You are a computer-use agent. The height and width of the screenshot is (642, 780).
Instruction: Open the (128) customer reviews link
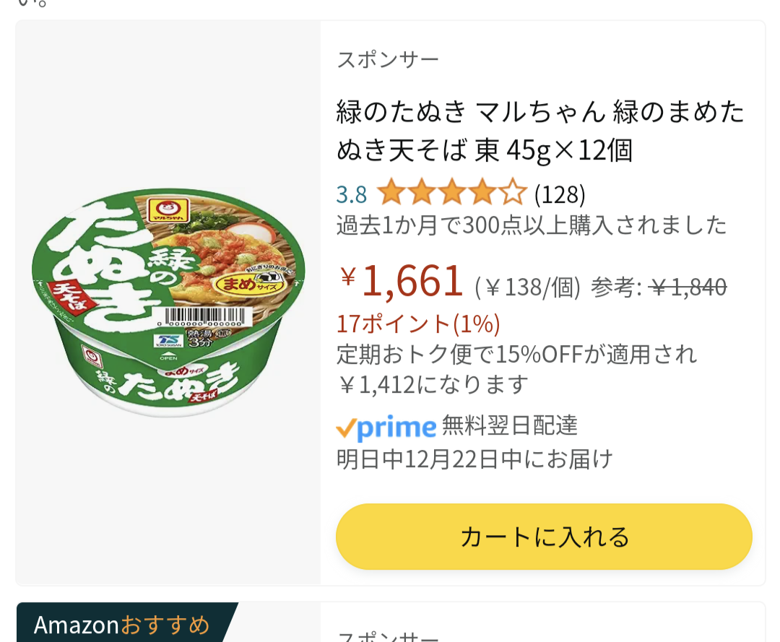[560, 194]
